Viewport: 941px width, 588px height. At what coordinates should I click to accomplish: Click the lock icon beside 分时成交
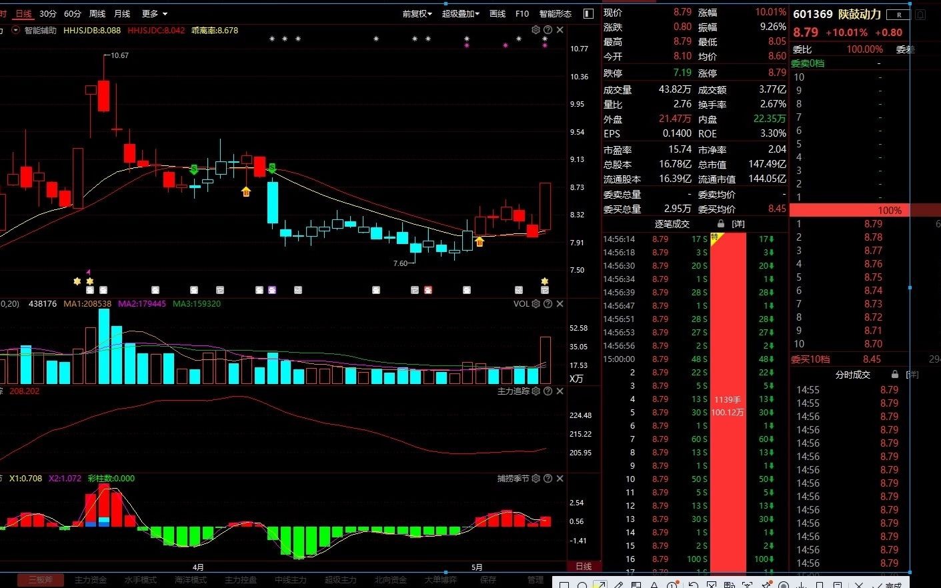point(895,375)
